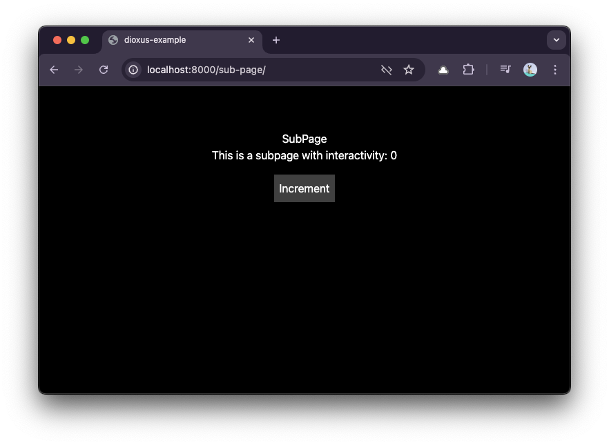Open the profile avatar menu
Image resolution: width=609 pixels, height=445 pixels.
(530, 70)
